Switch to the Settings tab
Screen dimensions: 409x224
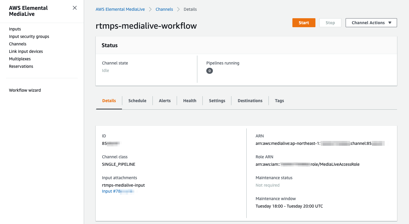[x=217, y=101]
